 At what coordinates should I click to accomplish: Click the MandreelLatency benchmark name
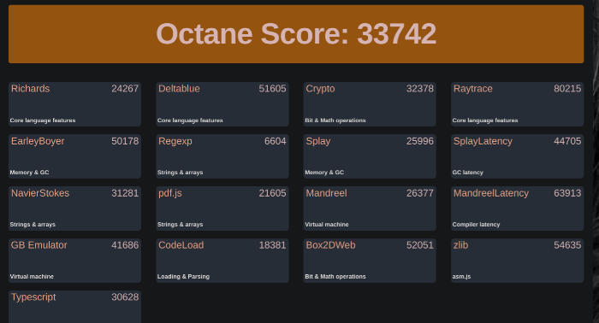click(x=491, y=193)
